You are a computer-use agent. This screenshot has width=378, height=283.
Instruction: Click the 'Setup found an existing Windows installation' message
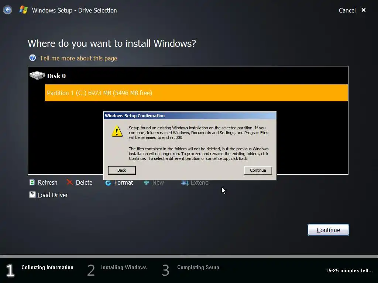point(198,133)
